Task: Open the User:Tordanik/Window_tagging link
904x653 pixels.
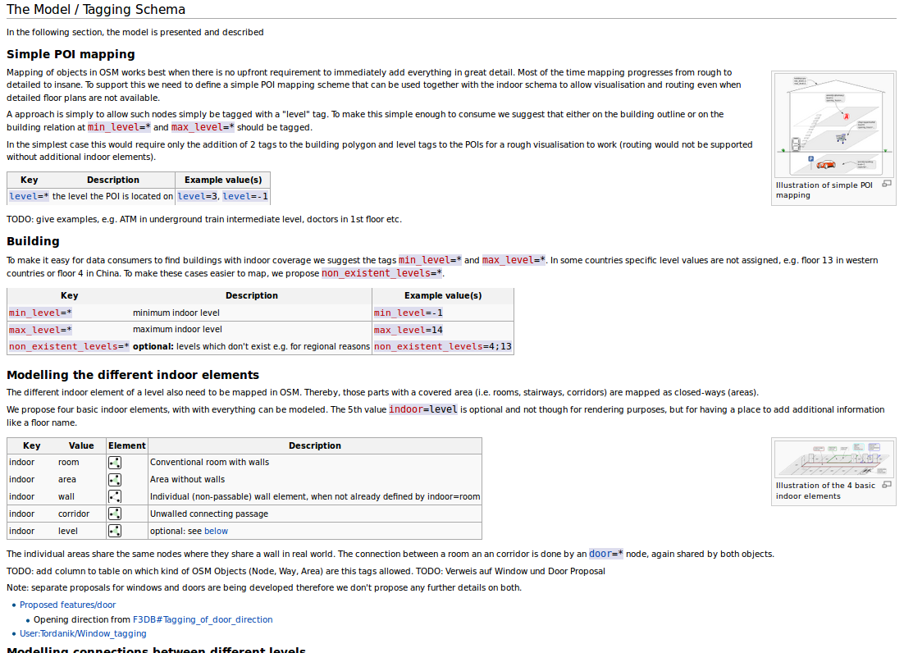Action: 83,634
